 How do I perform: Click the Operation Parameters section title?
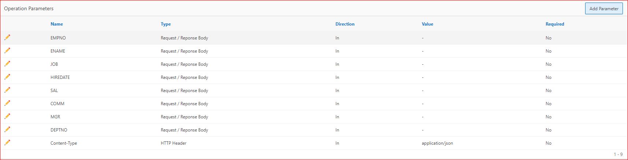tap(29, 8)
